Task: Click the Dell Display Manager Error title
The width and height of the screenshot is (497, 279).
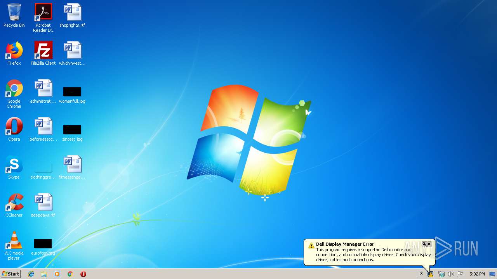Action: point(345,244)
